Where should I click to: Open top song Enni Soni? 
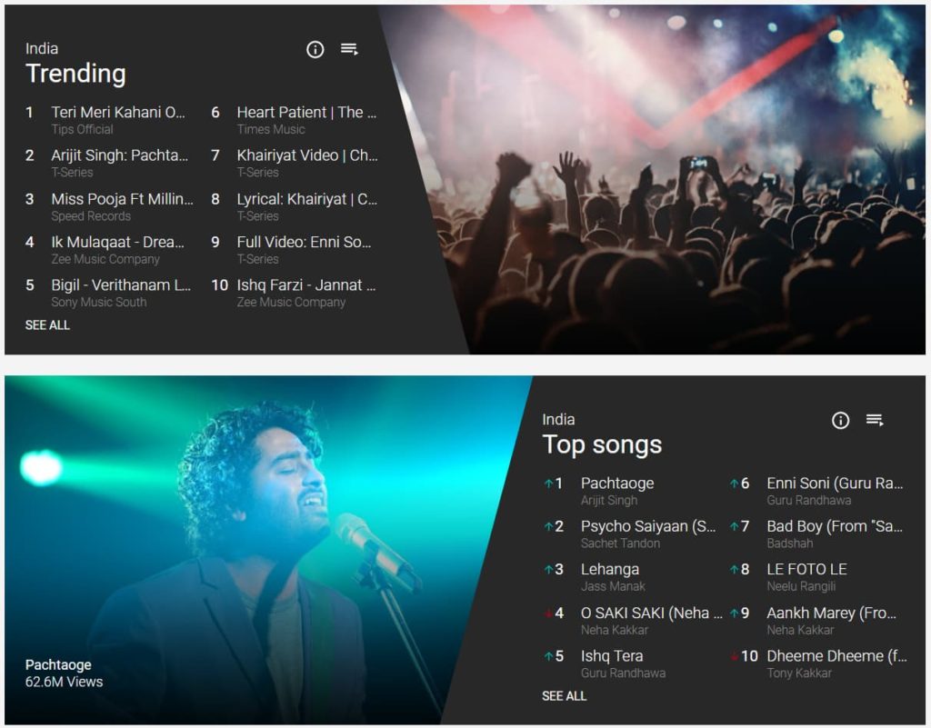[x=835, y=483]
